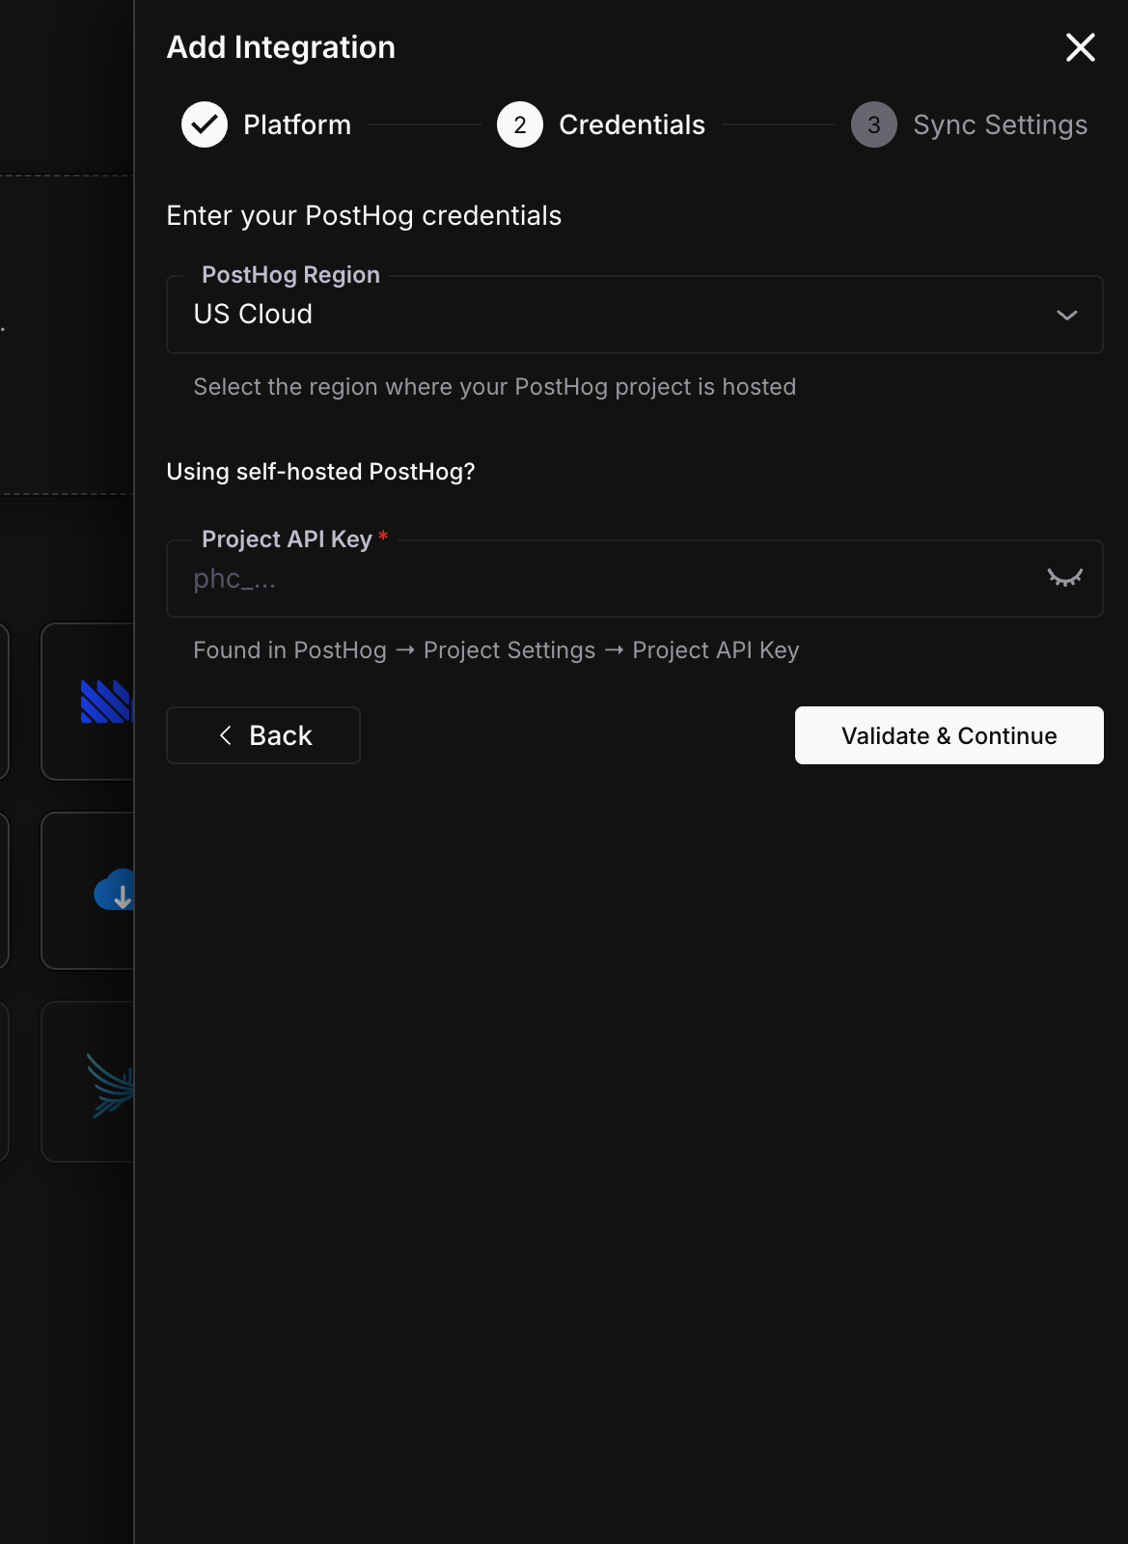This screenshot has height=1544, width=1128.
Task: Reveal the Project API Key with the eye icon
Action: pyautogui.click(x=1065, y=578)
